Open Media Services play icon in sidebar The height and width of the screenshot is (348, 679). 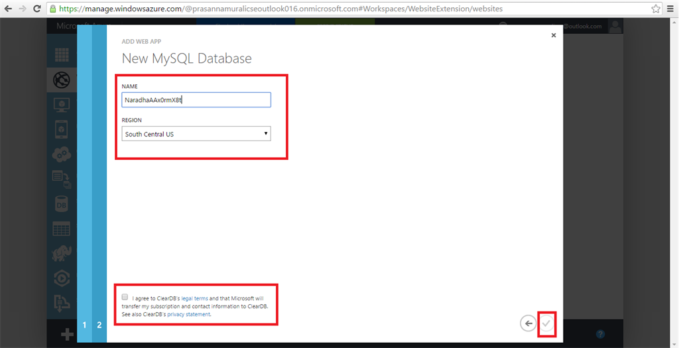pyautogui.click(x=62, y=278)
